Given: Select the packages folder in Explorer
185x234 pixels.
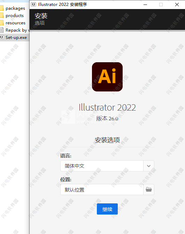Looking at the screenshot, I should click(x=15, y=8).
